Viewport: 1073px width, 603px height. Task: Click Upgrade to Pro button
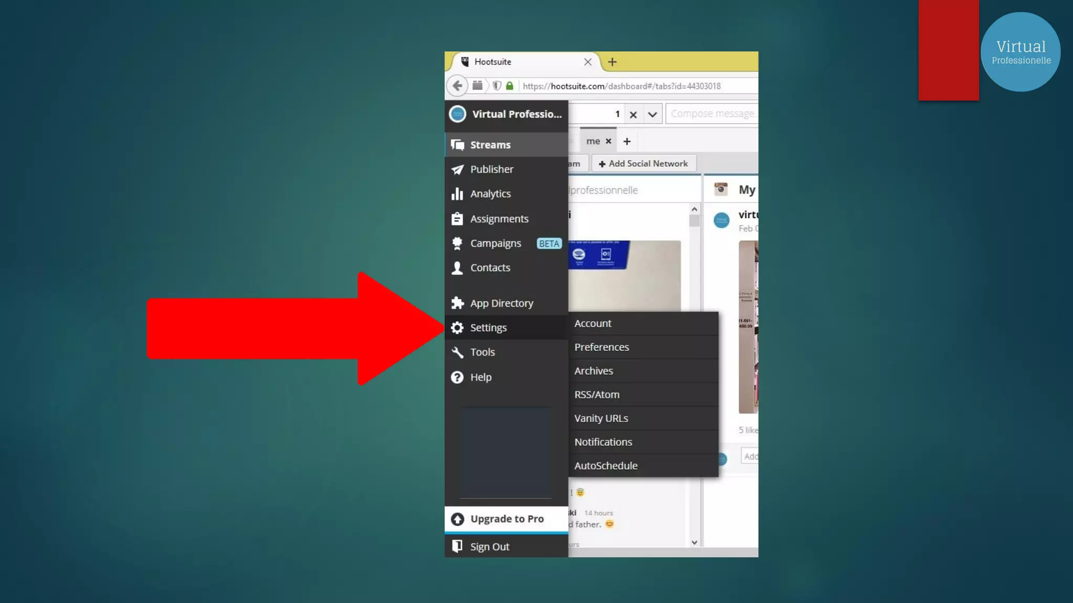click(506, 519)
